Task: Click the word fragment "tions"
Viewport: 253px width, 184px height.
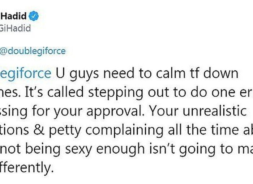Action: 14,130
